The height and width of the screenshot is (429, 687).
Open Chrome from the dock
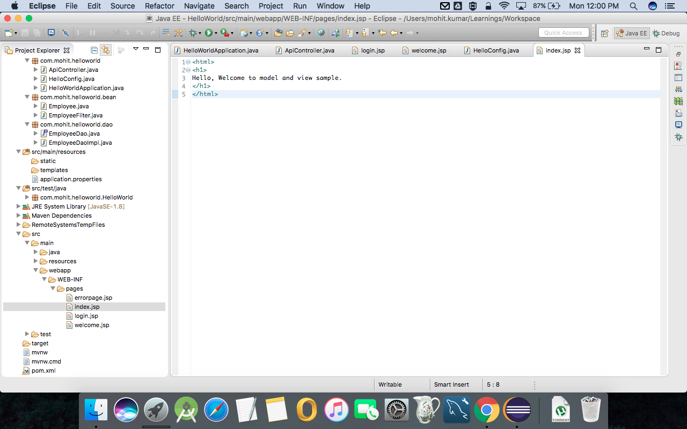click(x=486, y=409)
